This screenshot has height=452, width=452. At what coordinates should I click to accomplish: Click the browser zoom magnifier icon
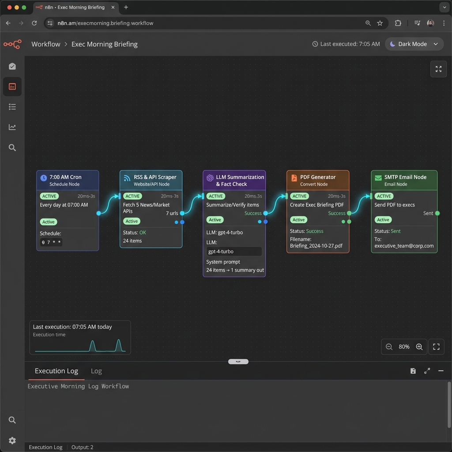click(368, 23)
